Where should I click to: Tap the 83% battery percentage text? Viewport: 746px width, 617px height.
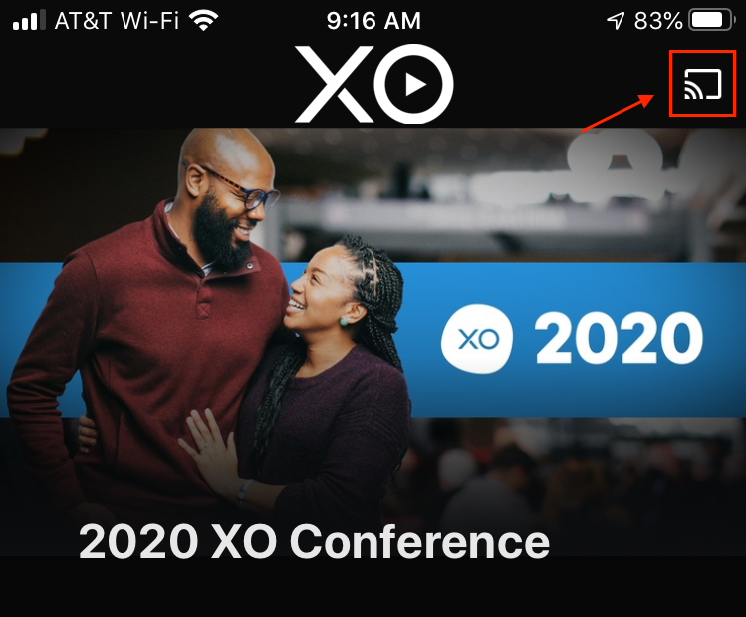[658, 21]
